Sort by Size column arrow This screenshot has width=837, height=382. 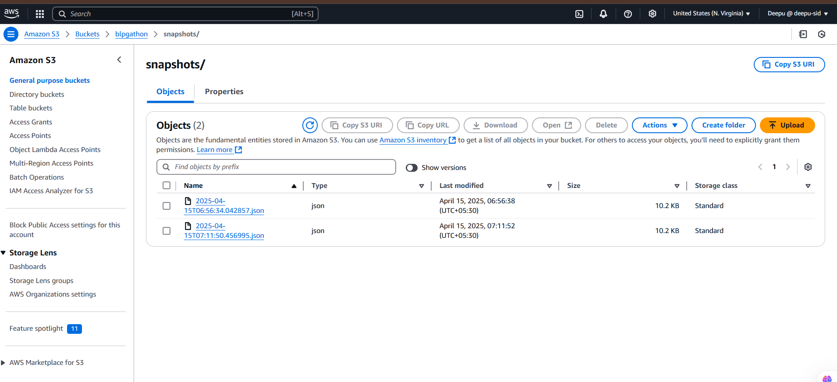coord(677,186)
